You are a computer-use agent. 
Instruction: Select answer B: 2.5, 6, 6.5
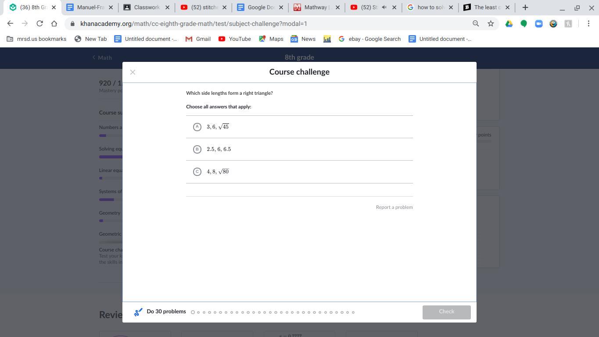(299, 149)
